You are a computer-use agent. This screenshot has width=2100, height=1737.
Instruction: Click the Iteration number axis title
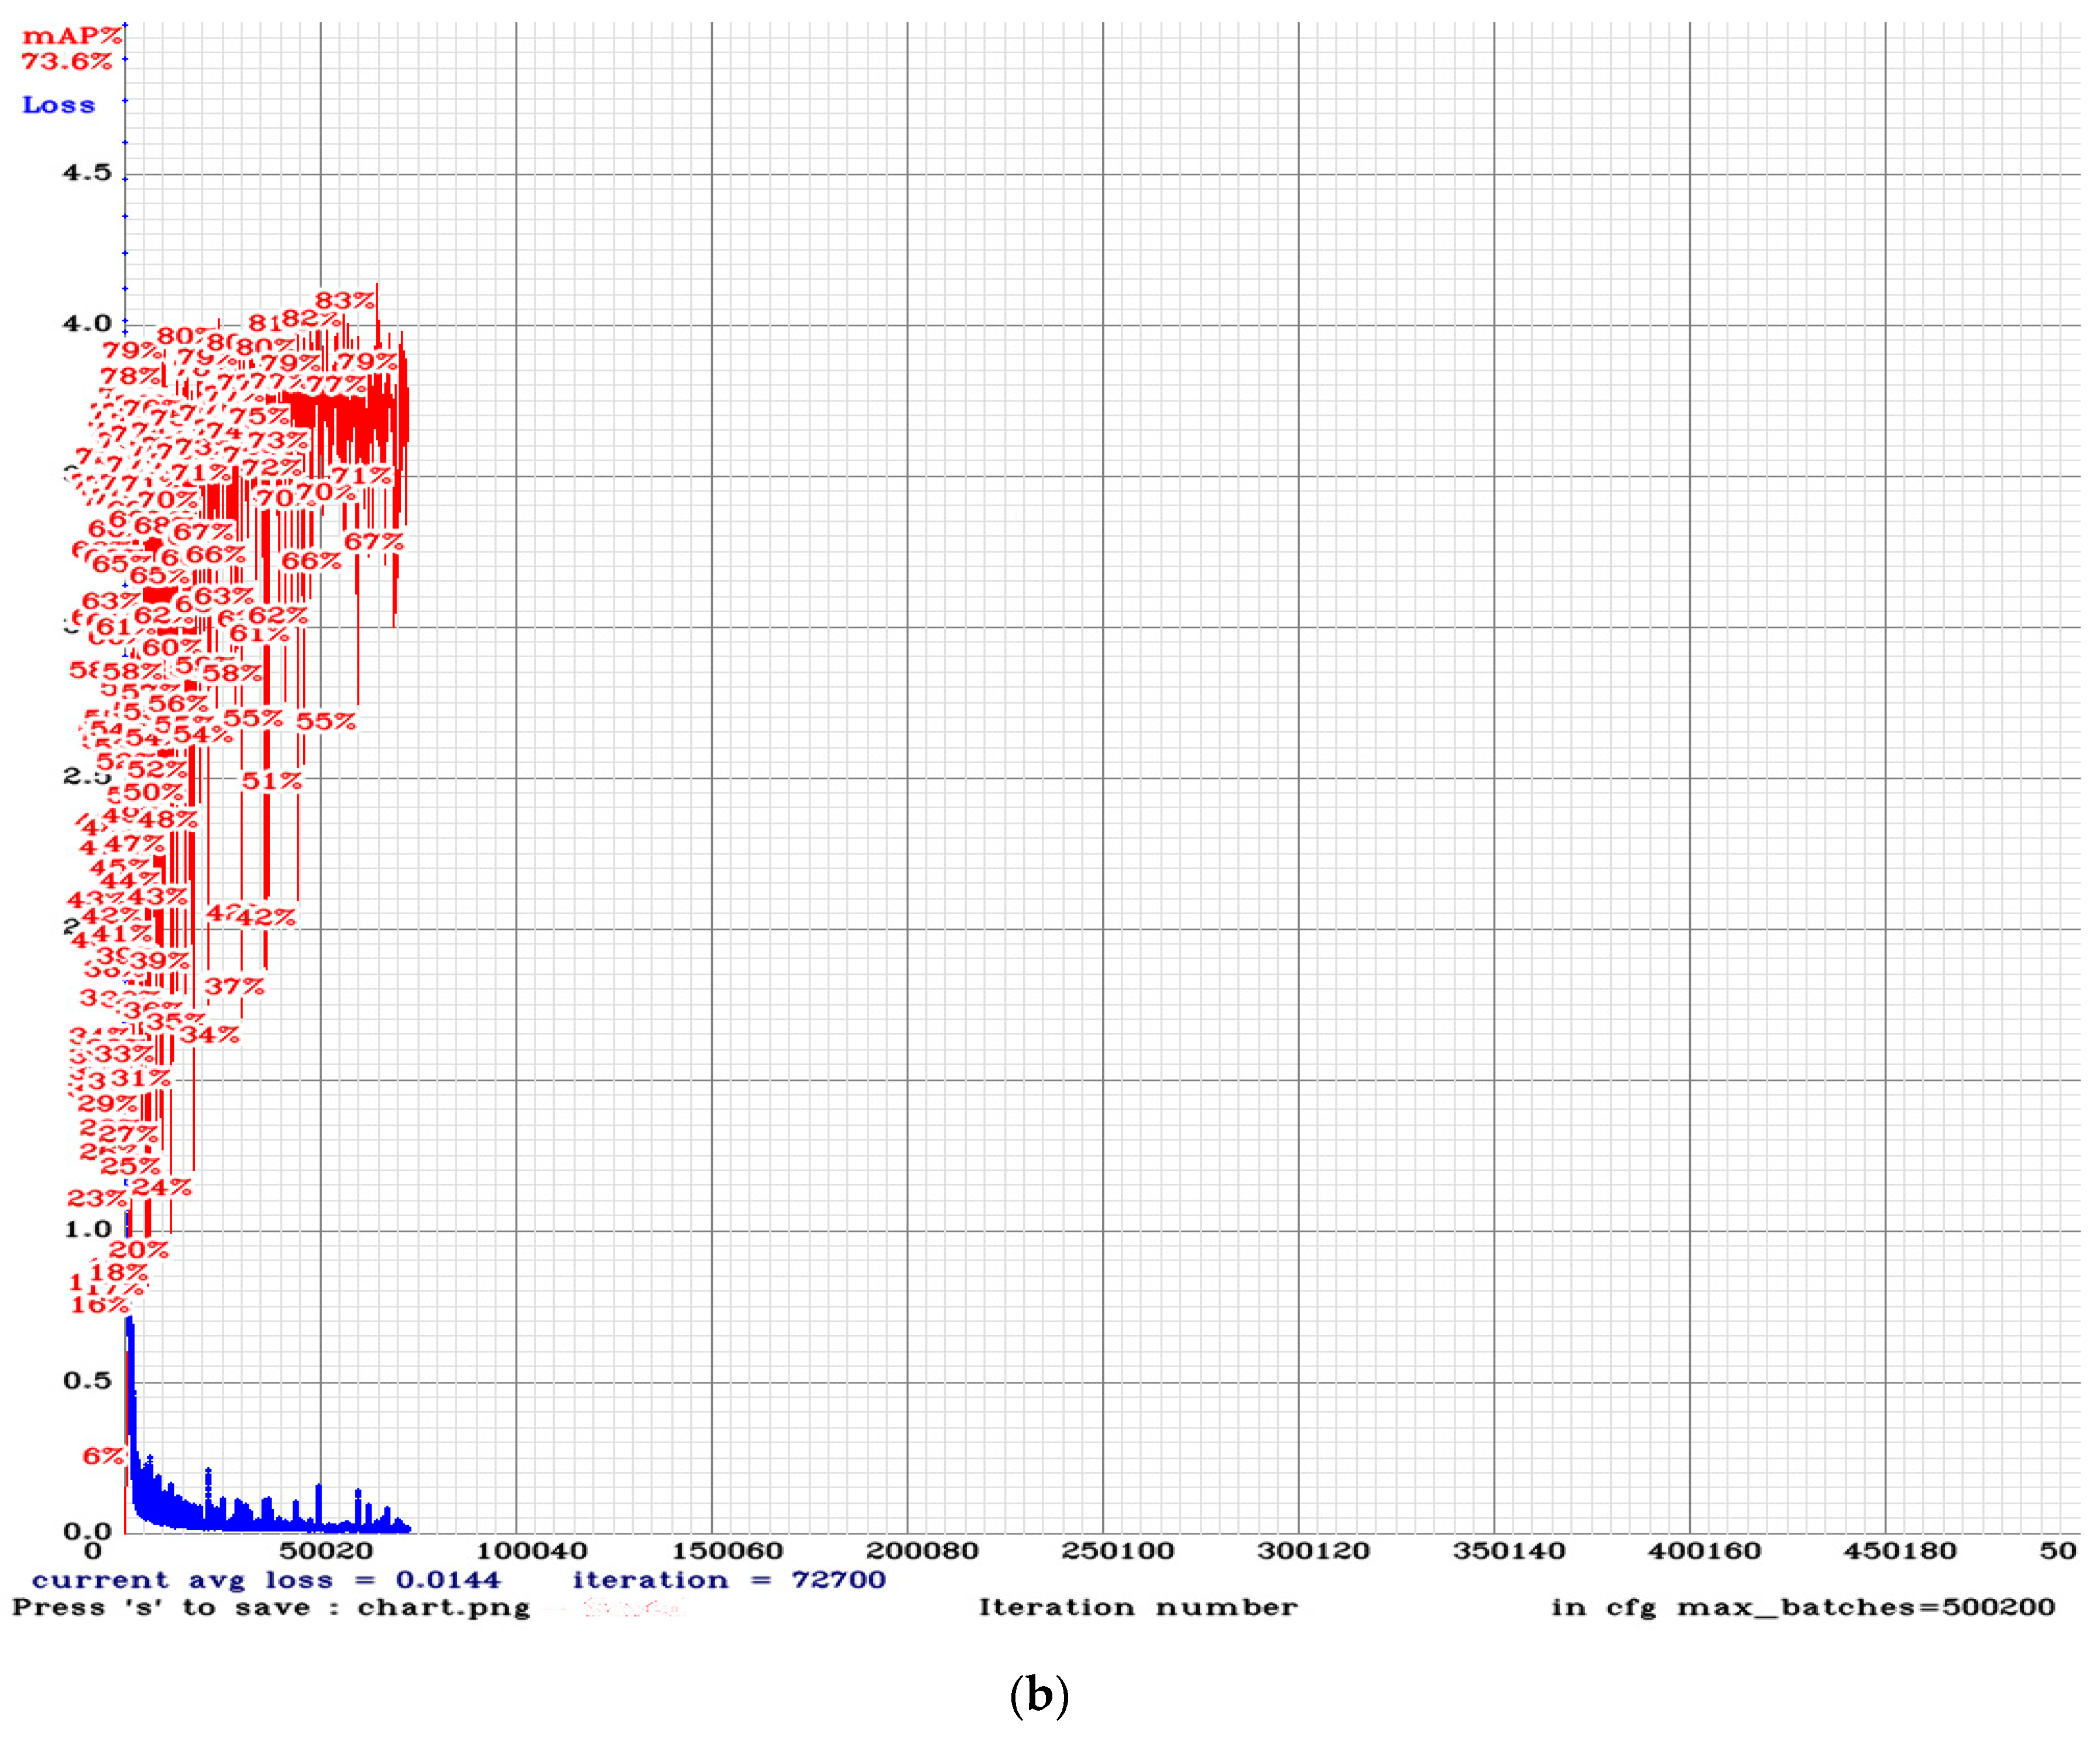[1137, 1608]
